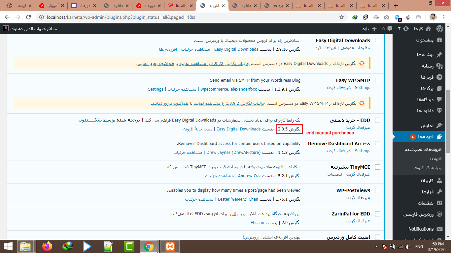The image size is (451, 253).
Task: Select افزودن submenu under plugins
Action: click(x=435, y=159)
